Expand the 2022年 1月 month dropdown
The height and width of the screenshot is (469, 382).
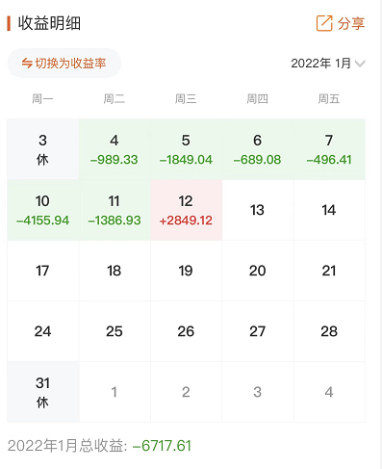coord(328,64)
